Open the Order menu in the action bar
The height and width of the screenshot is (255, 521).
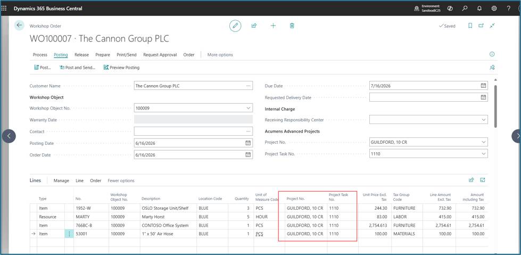tap(189, 54)
